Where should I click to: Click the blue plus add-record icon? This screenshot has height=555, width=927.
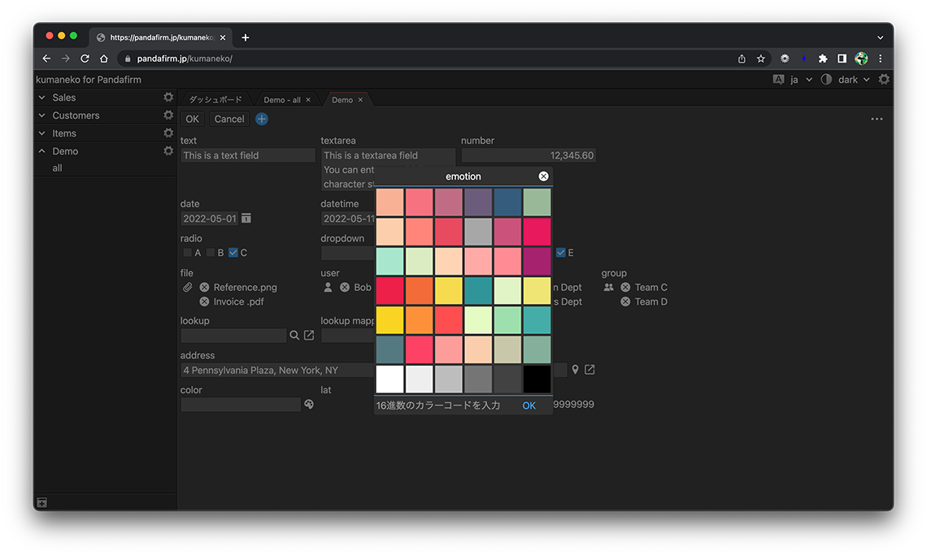262,119
